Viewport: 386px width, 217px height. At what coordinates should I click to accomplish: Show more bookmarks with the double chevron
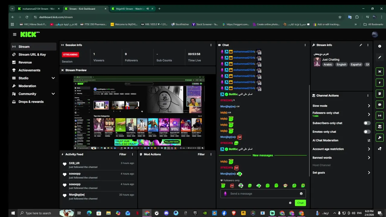[356, 24]
